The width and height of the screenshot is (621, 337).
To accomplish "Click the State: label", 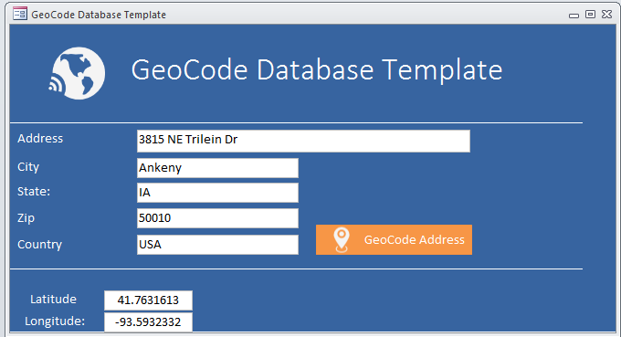I will [34, 192].
